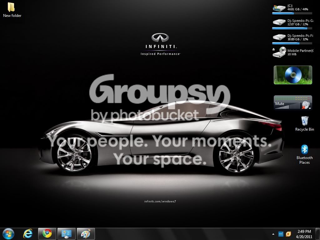Screen dimensions: 320x240
Task: Click the orange tray icon beside the clock
Action: point(288,234)
